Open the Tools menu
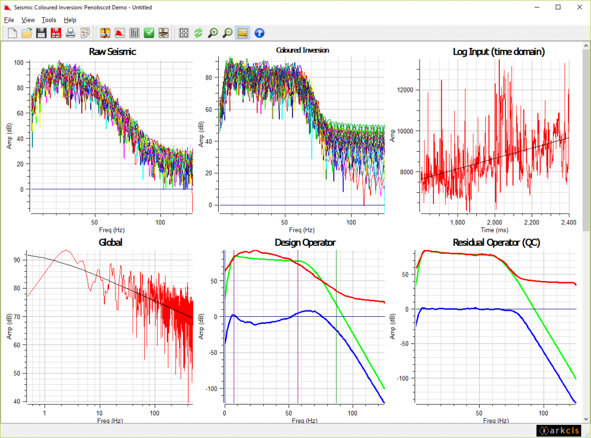Viewport: 591px width, 438px height. tap(48, 20)
